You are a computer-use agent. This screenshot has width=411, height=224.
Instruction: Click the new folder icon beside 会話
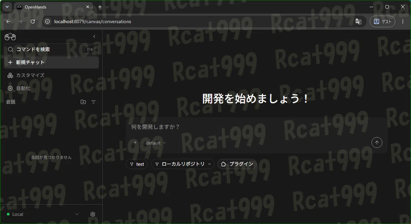(x=83, y=102)
